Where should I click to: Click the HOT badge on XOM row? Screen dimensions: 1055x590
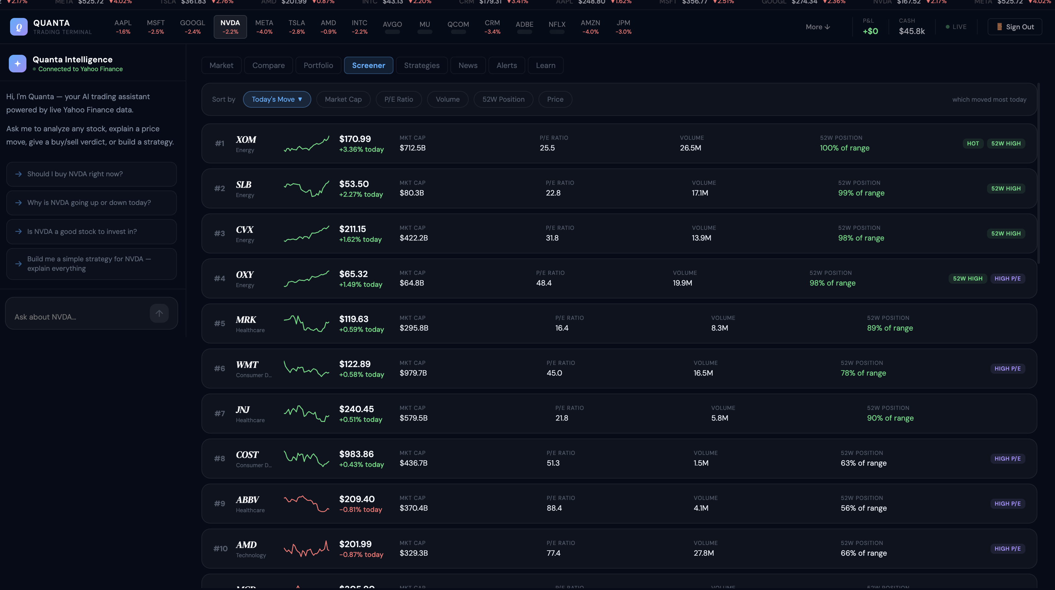973,143
